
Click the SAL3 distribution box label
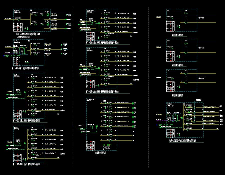[168, 40]
